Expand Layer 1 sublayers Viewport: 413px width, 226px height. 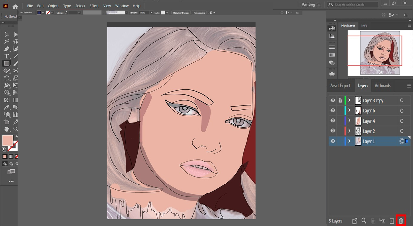coord(349,141)
